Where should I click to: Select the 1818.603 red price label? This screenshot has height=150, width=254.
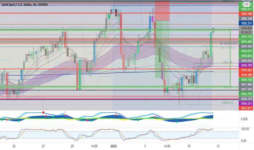(246, 70)
